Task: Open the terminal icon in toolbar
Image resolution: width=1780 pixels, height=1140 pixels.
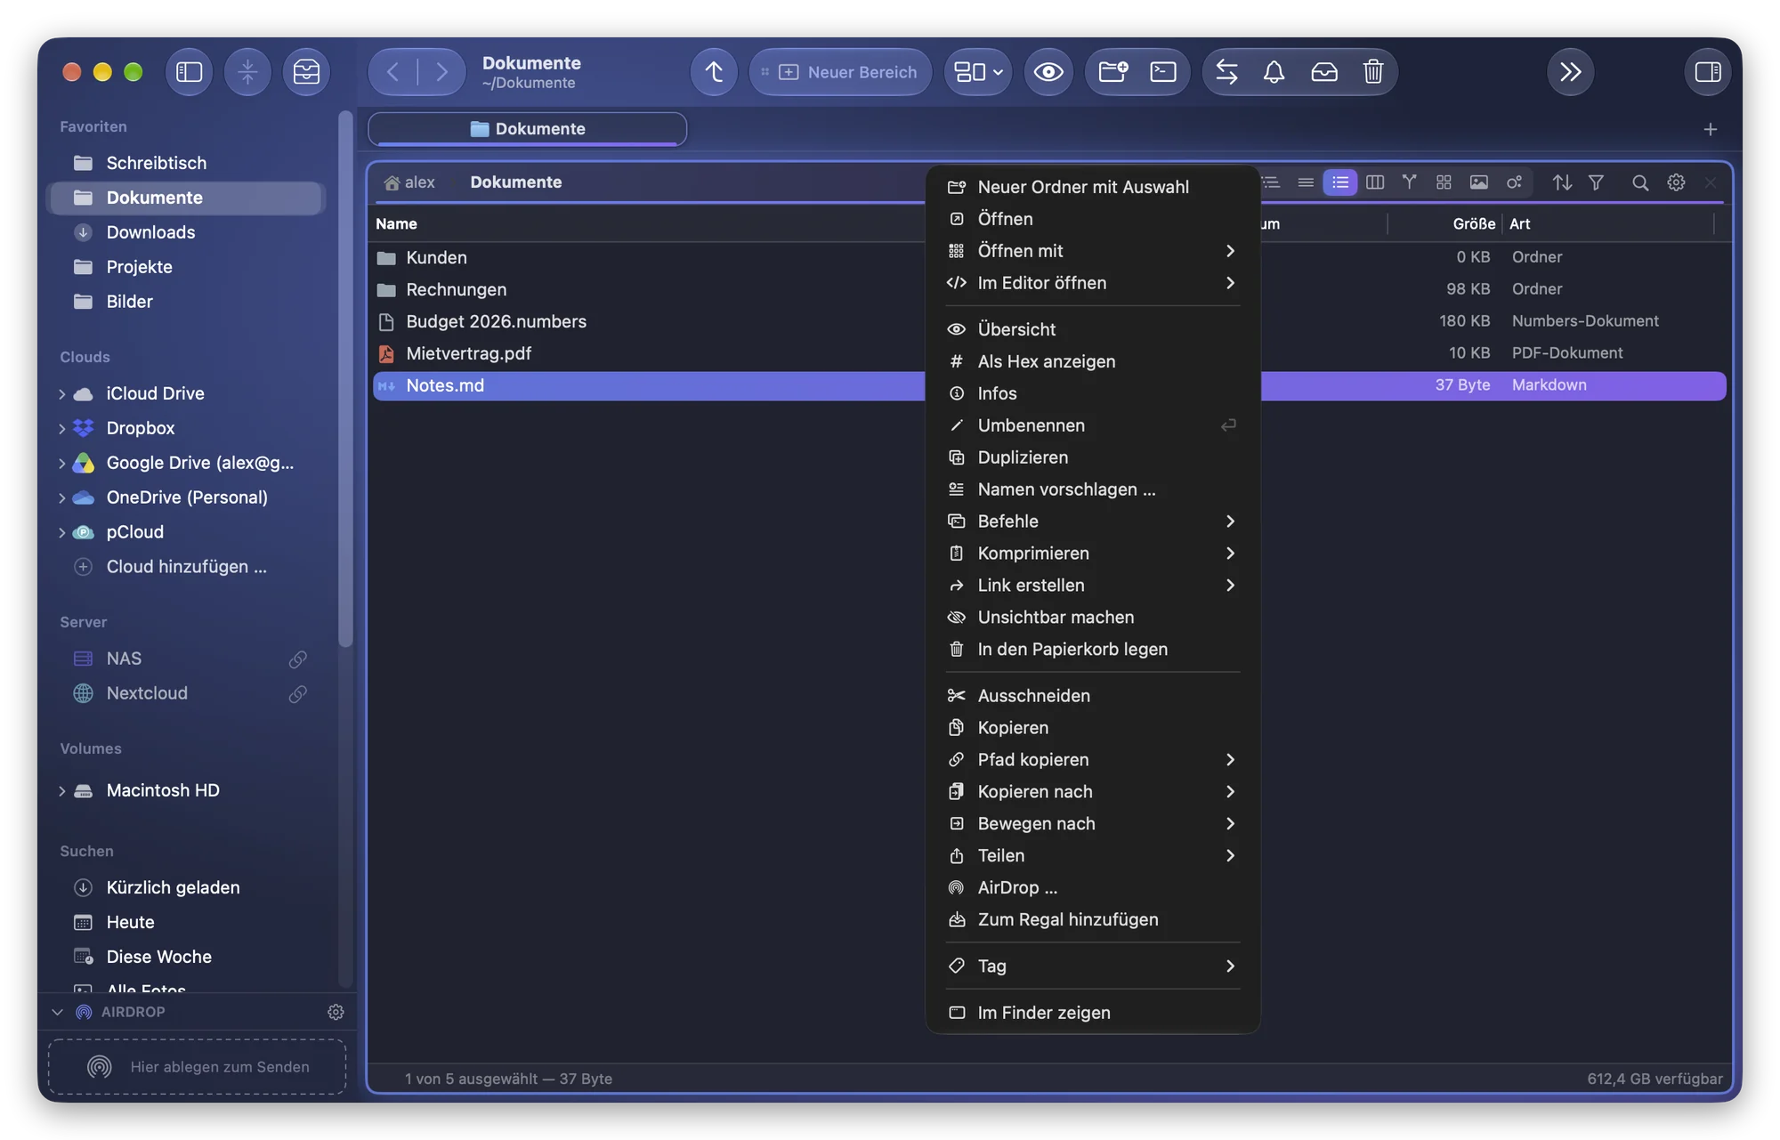Action: [1162, 72]
